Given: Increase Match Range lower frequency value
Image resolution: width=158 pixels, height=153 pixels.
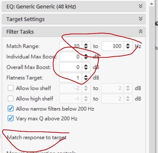Looking at the screenshot, I should click(x=86, y=45).
